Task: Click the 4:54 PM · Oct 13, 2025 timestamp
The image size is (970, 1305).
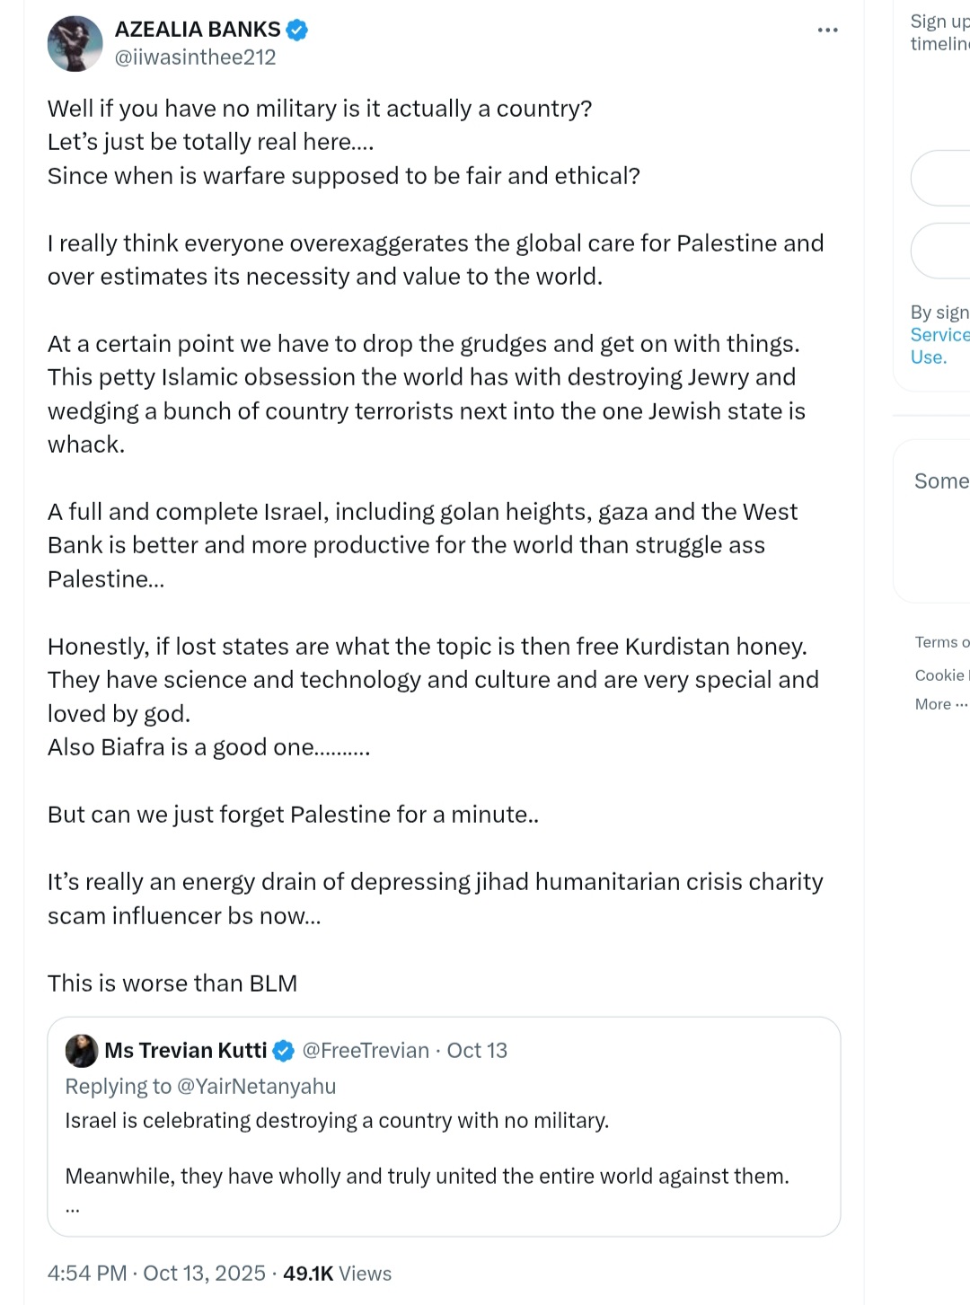Action: pyautogui.click(x=156, y=1274)
